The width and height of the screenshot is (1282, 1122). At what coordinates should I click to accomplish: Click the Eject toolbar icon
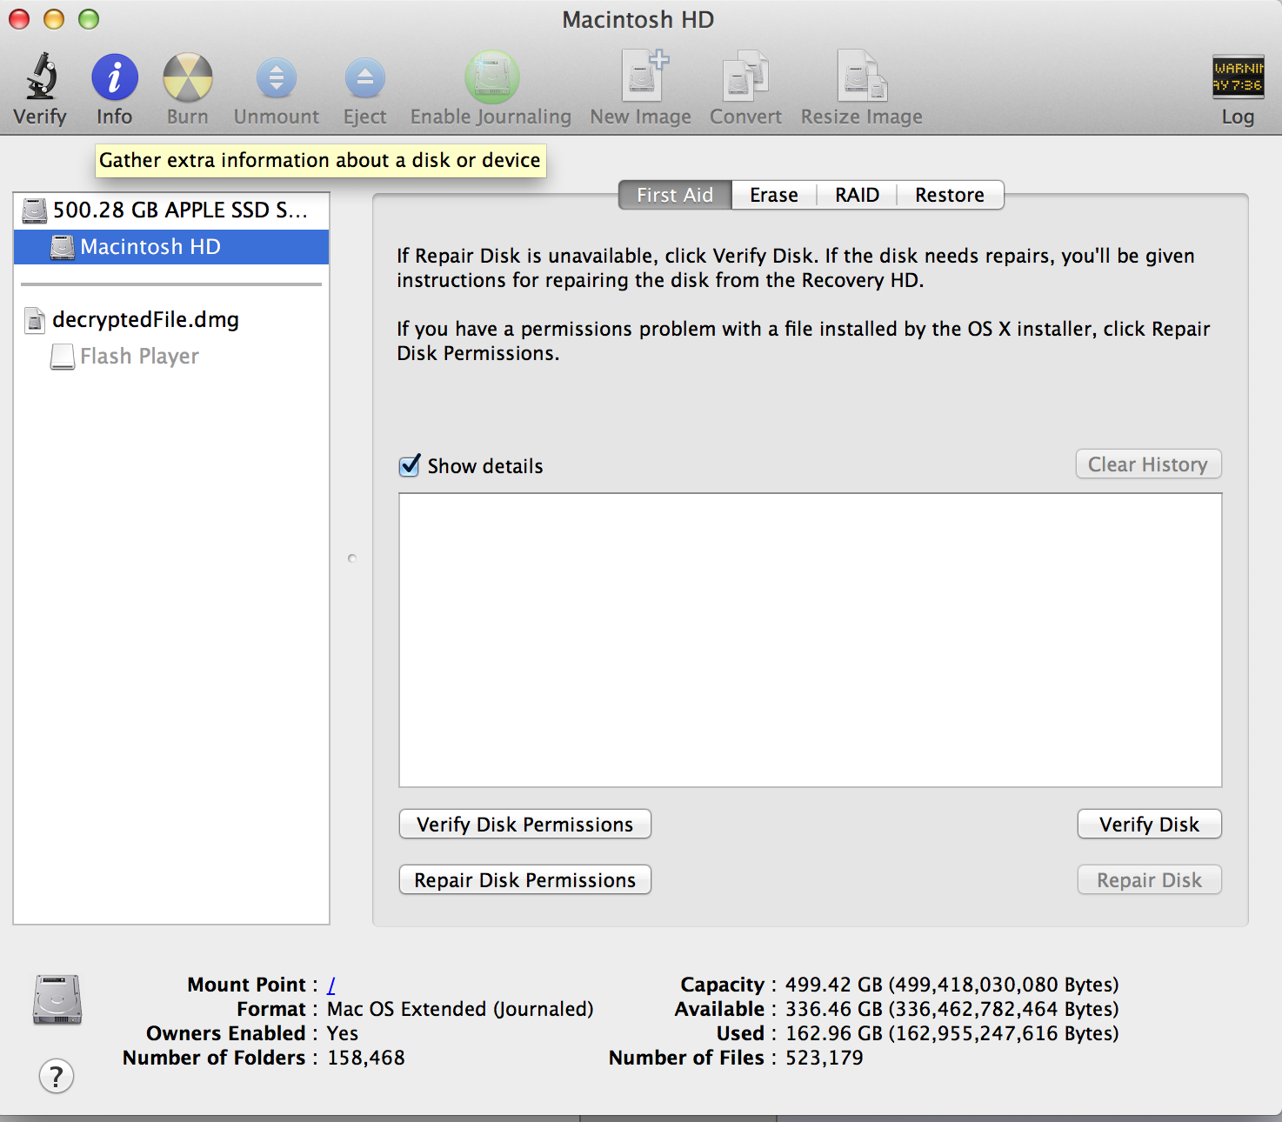point(365,78)
